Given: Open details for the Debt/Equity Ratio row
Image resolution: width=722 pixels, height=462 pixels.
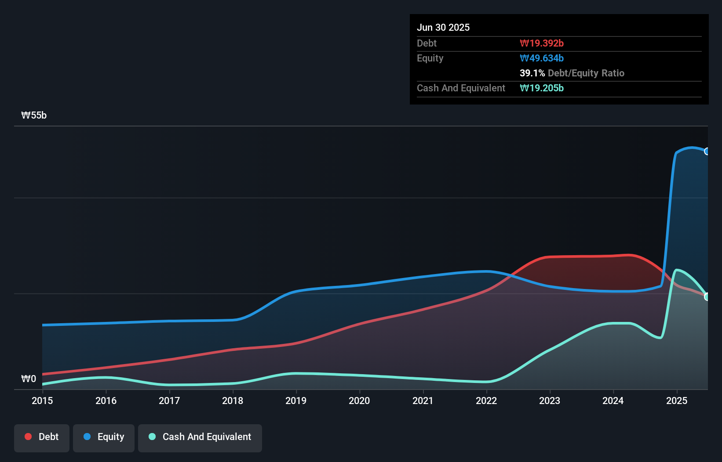Looking at the screenshot, I should [572, 73].
